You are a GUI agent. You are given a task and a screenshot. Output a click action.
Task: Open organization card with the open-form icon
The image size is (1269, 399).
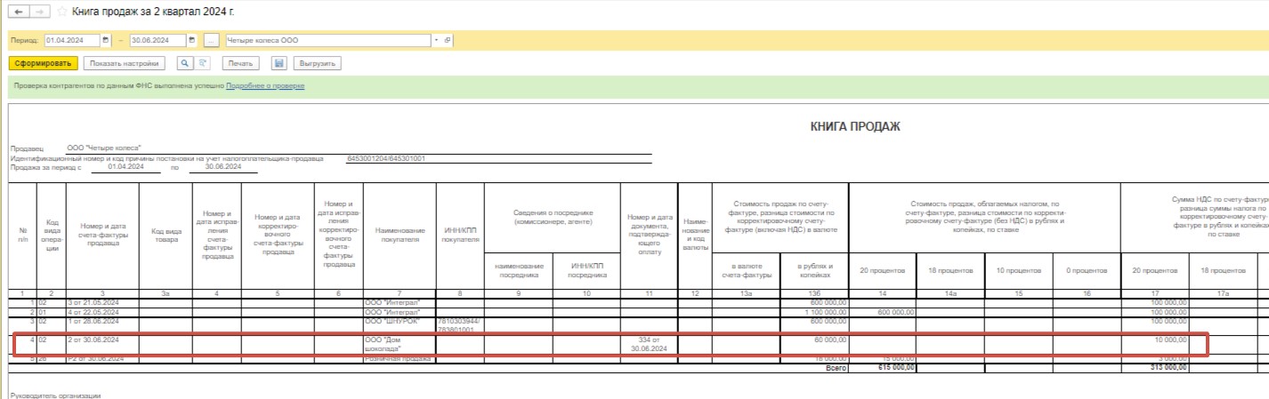pyautogui.click(x=448, y=40)
